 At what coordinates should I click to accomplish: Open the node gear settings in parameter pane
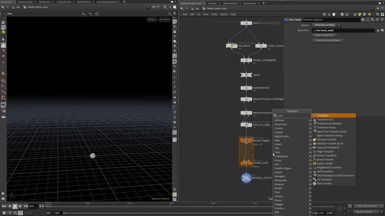(x=363, y=20)
